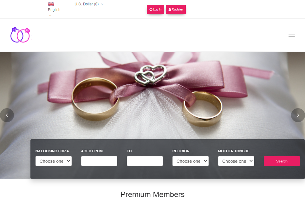Image resolution: width=305 pixels, height=211 pixels.
Task: Choose a religion from the dropdown
Action: [x=191, y=161]
